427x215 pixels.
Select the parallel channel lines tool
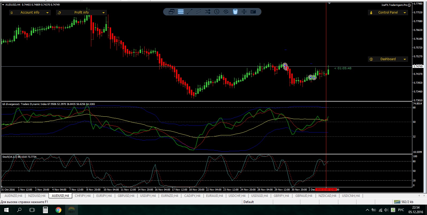[199, 12]
